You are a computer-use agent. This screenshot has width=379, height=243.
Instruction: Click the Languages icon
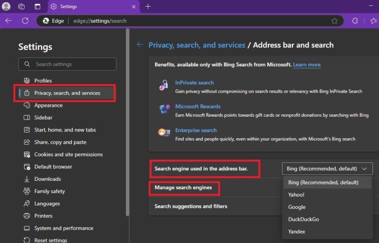(27, 204)
